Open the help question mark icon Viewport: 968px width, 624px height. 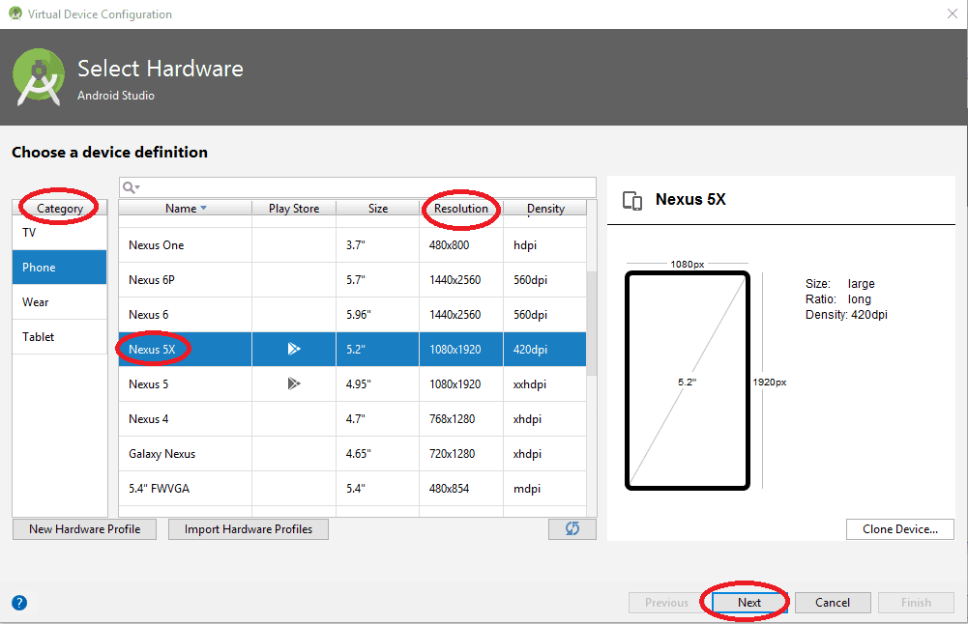tap(19, 603)
